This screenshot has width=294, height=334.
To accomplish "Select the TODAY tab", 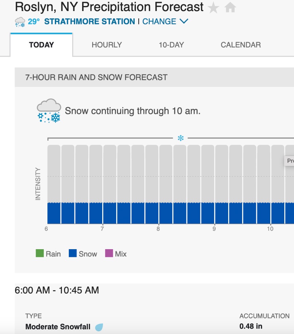I will click(41, 45).
